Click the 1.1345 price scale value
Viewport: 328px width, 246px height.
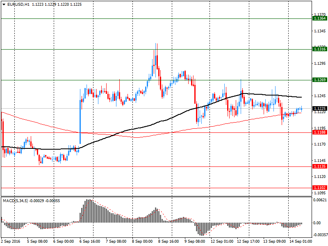(x=320, y=31)
